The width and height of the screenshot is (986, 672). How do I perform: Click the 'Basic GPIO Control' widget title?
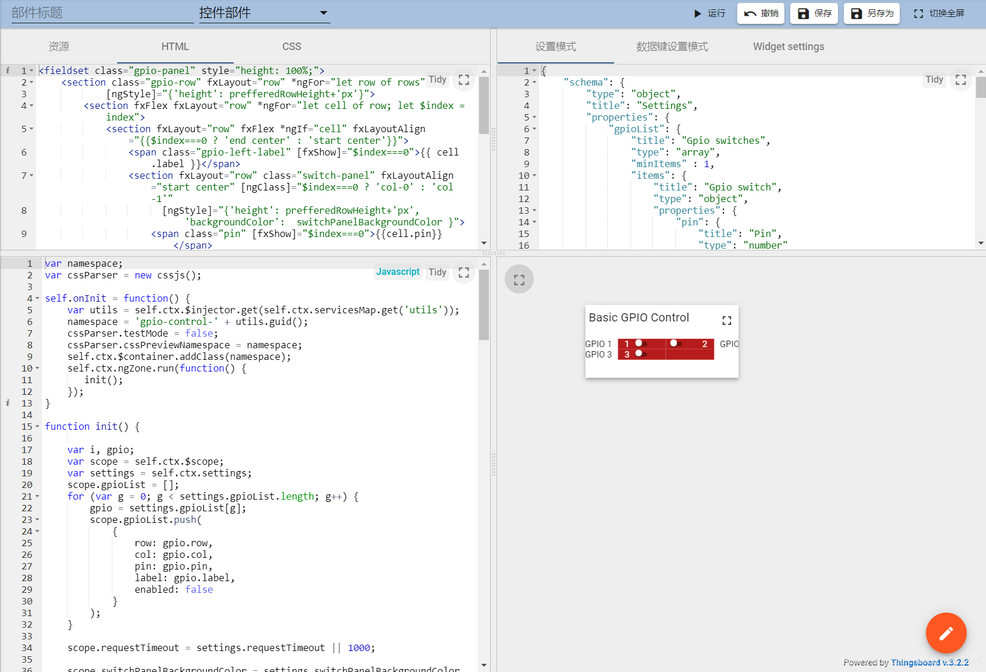coord(639,317)
